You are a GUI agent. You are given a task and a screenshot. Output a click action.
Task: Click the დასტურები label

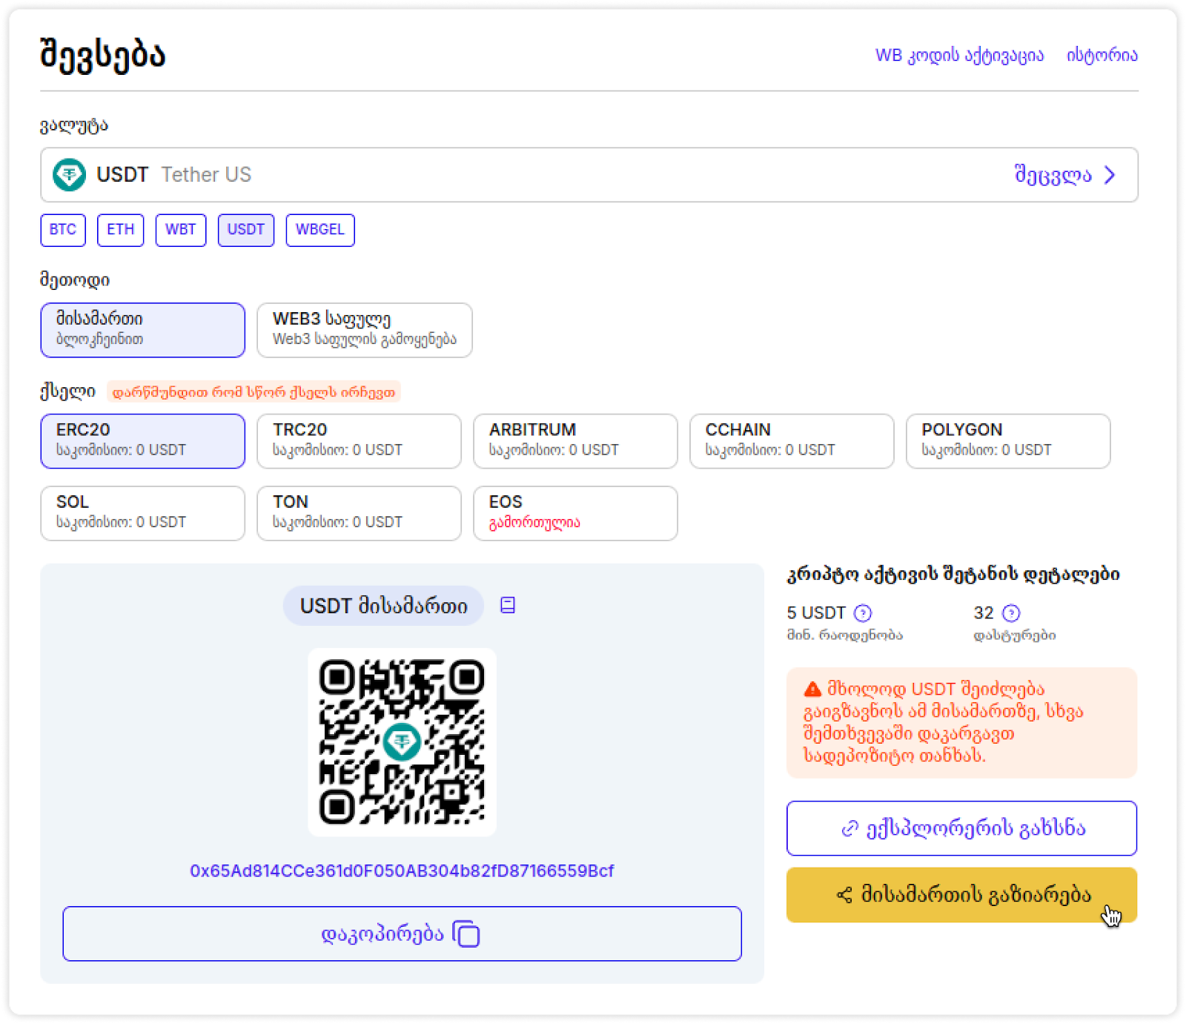click(x=1015, y=635)
